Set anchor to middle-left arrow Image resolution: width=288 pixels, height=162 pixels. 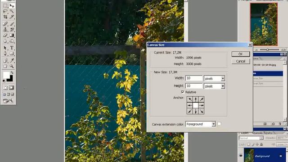[190, 105]
